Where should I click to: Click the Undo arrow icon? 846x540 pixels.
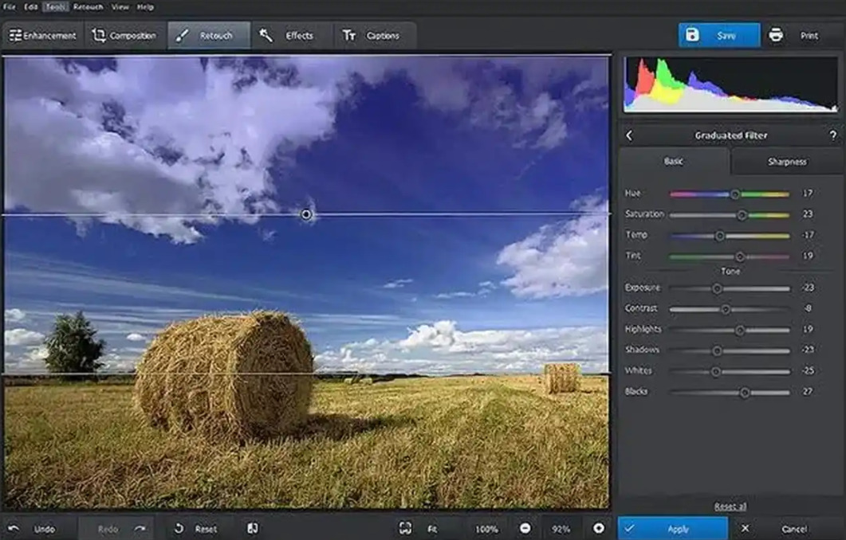[x=14, y=529]
